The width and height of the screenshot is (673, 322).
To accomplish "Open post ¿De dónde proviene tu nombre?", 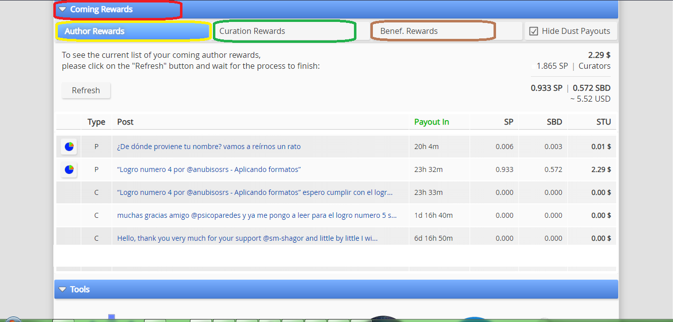I will pos(209,147).
